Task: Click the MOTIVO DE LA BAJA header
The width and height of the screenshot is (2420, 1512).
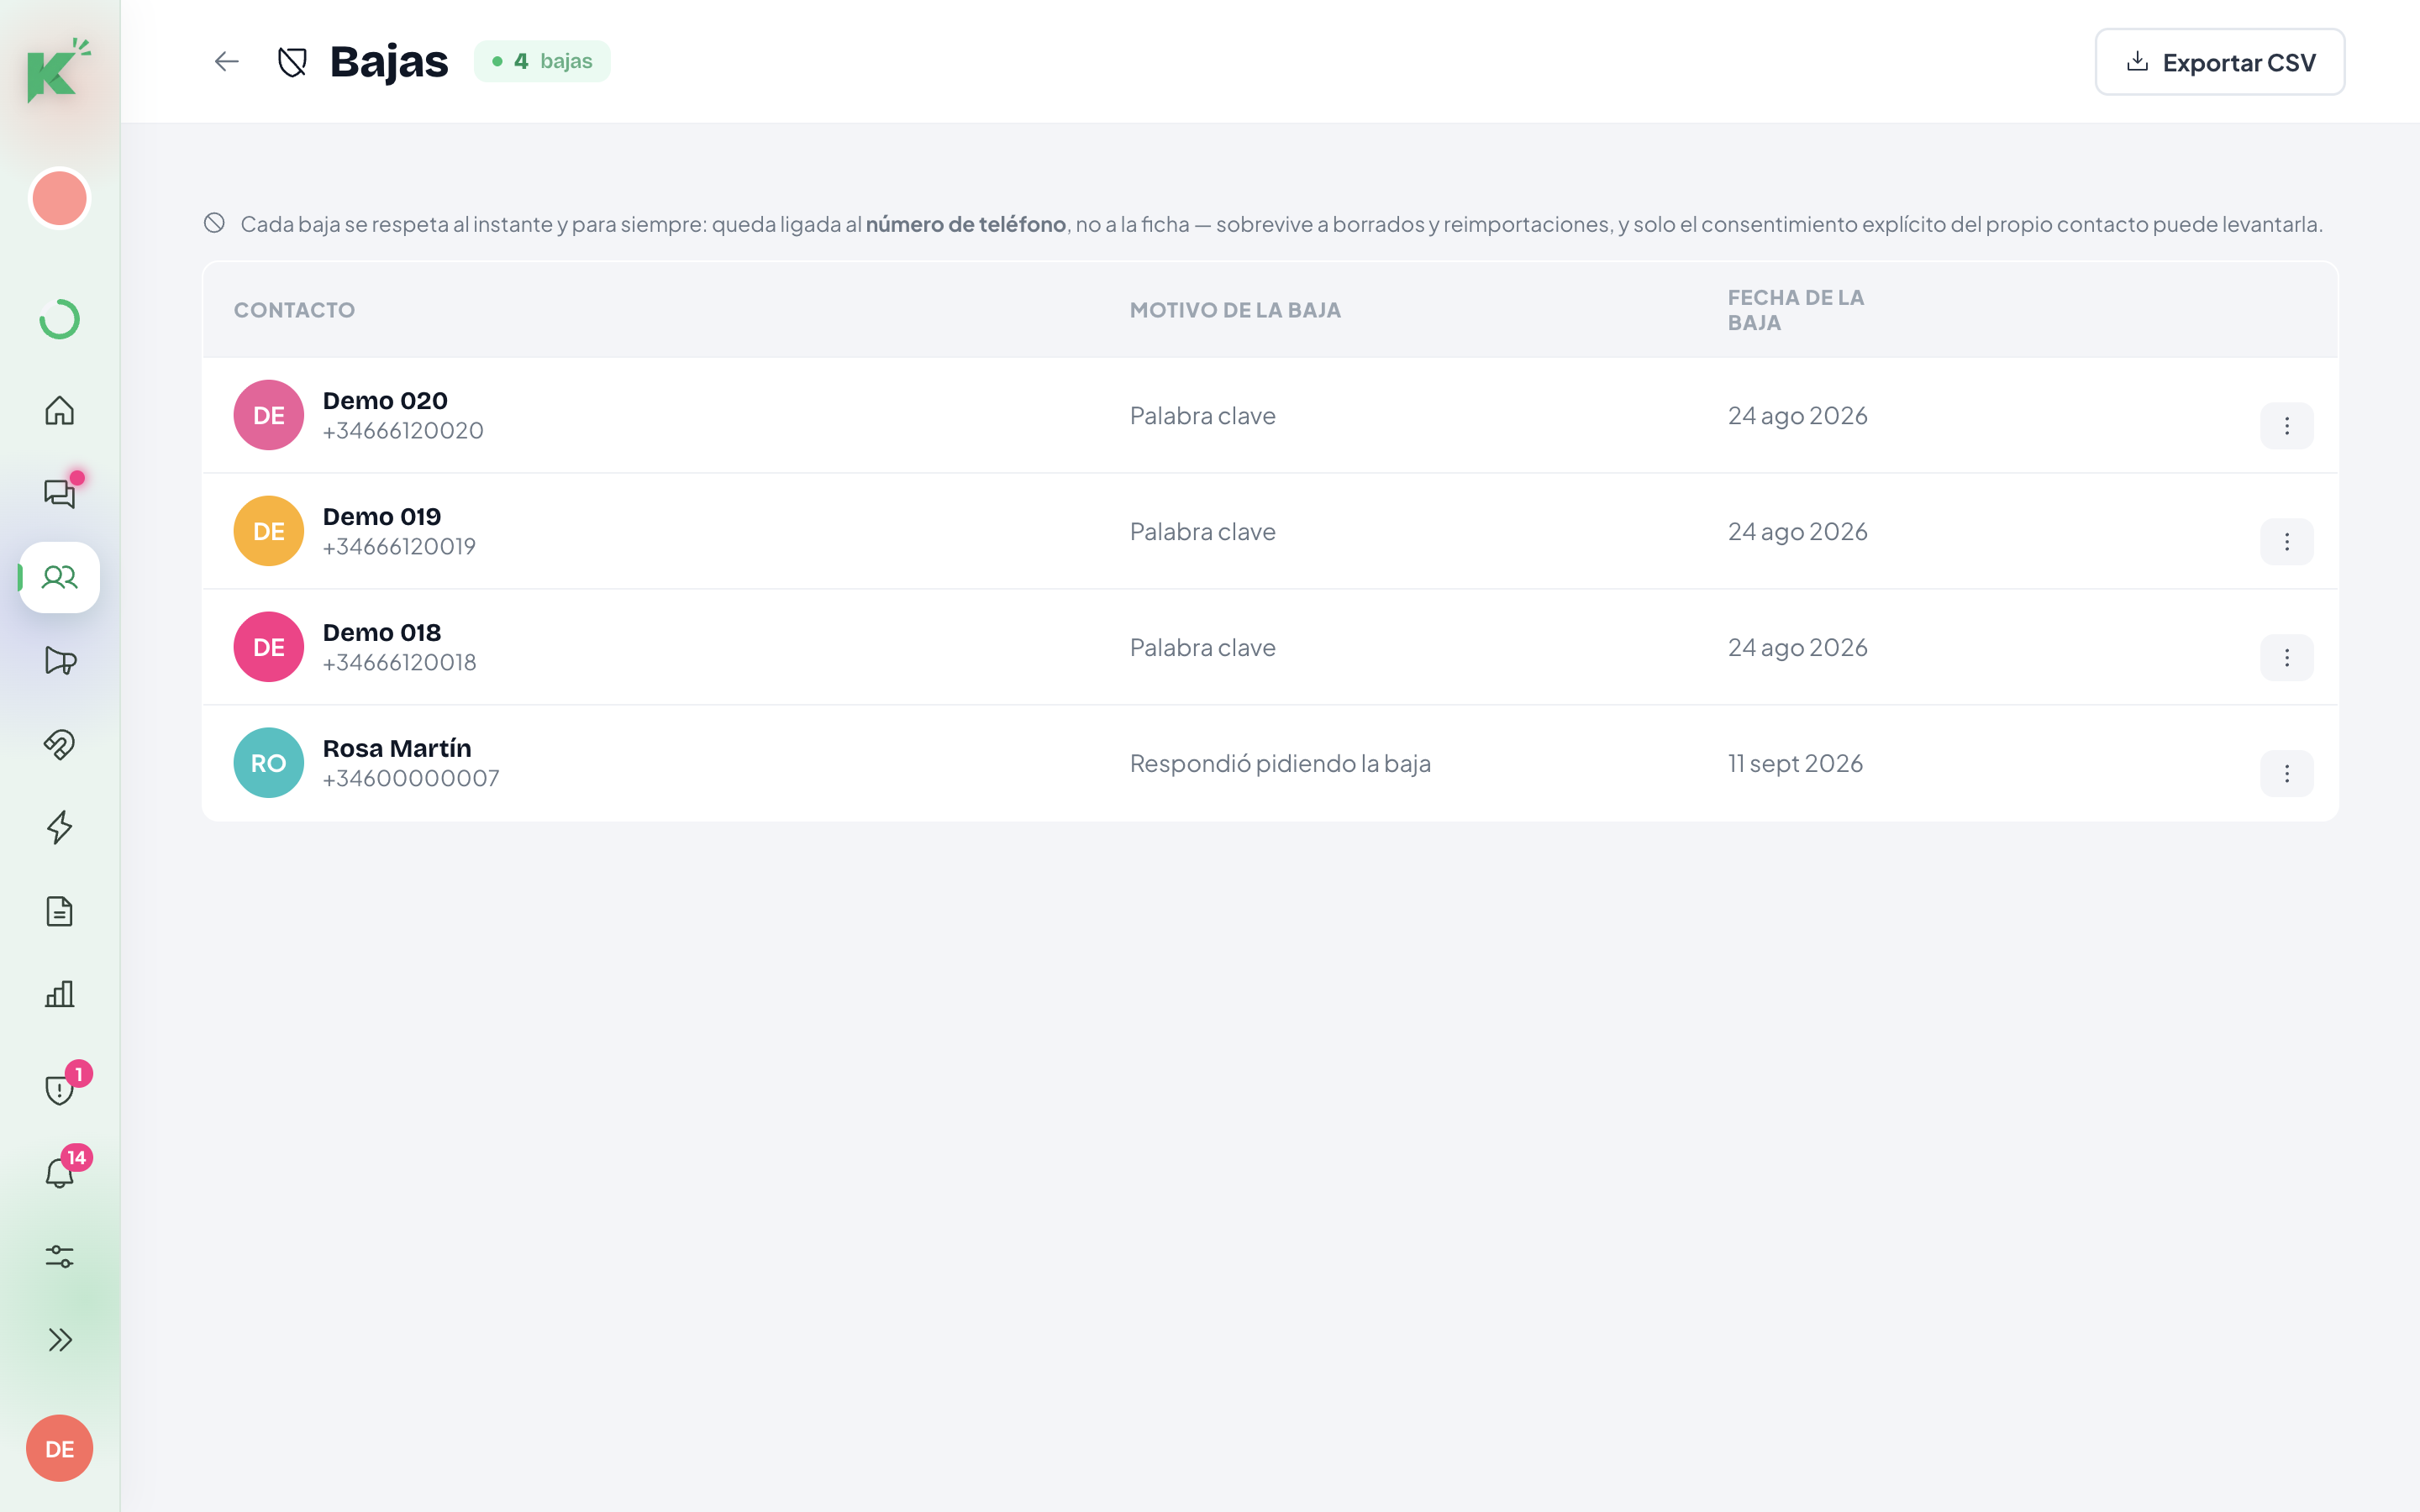Action: 1235,310
